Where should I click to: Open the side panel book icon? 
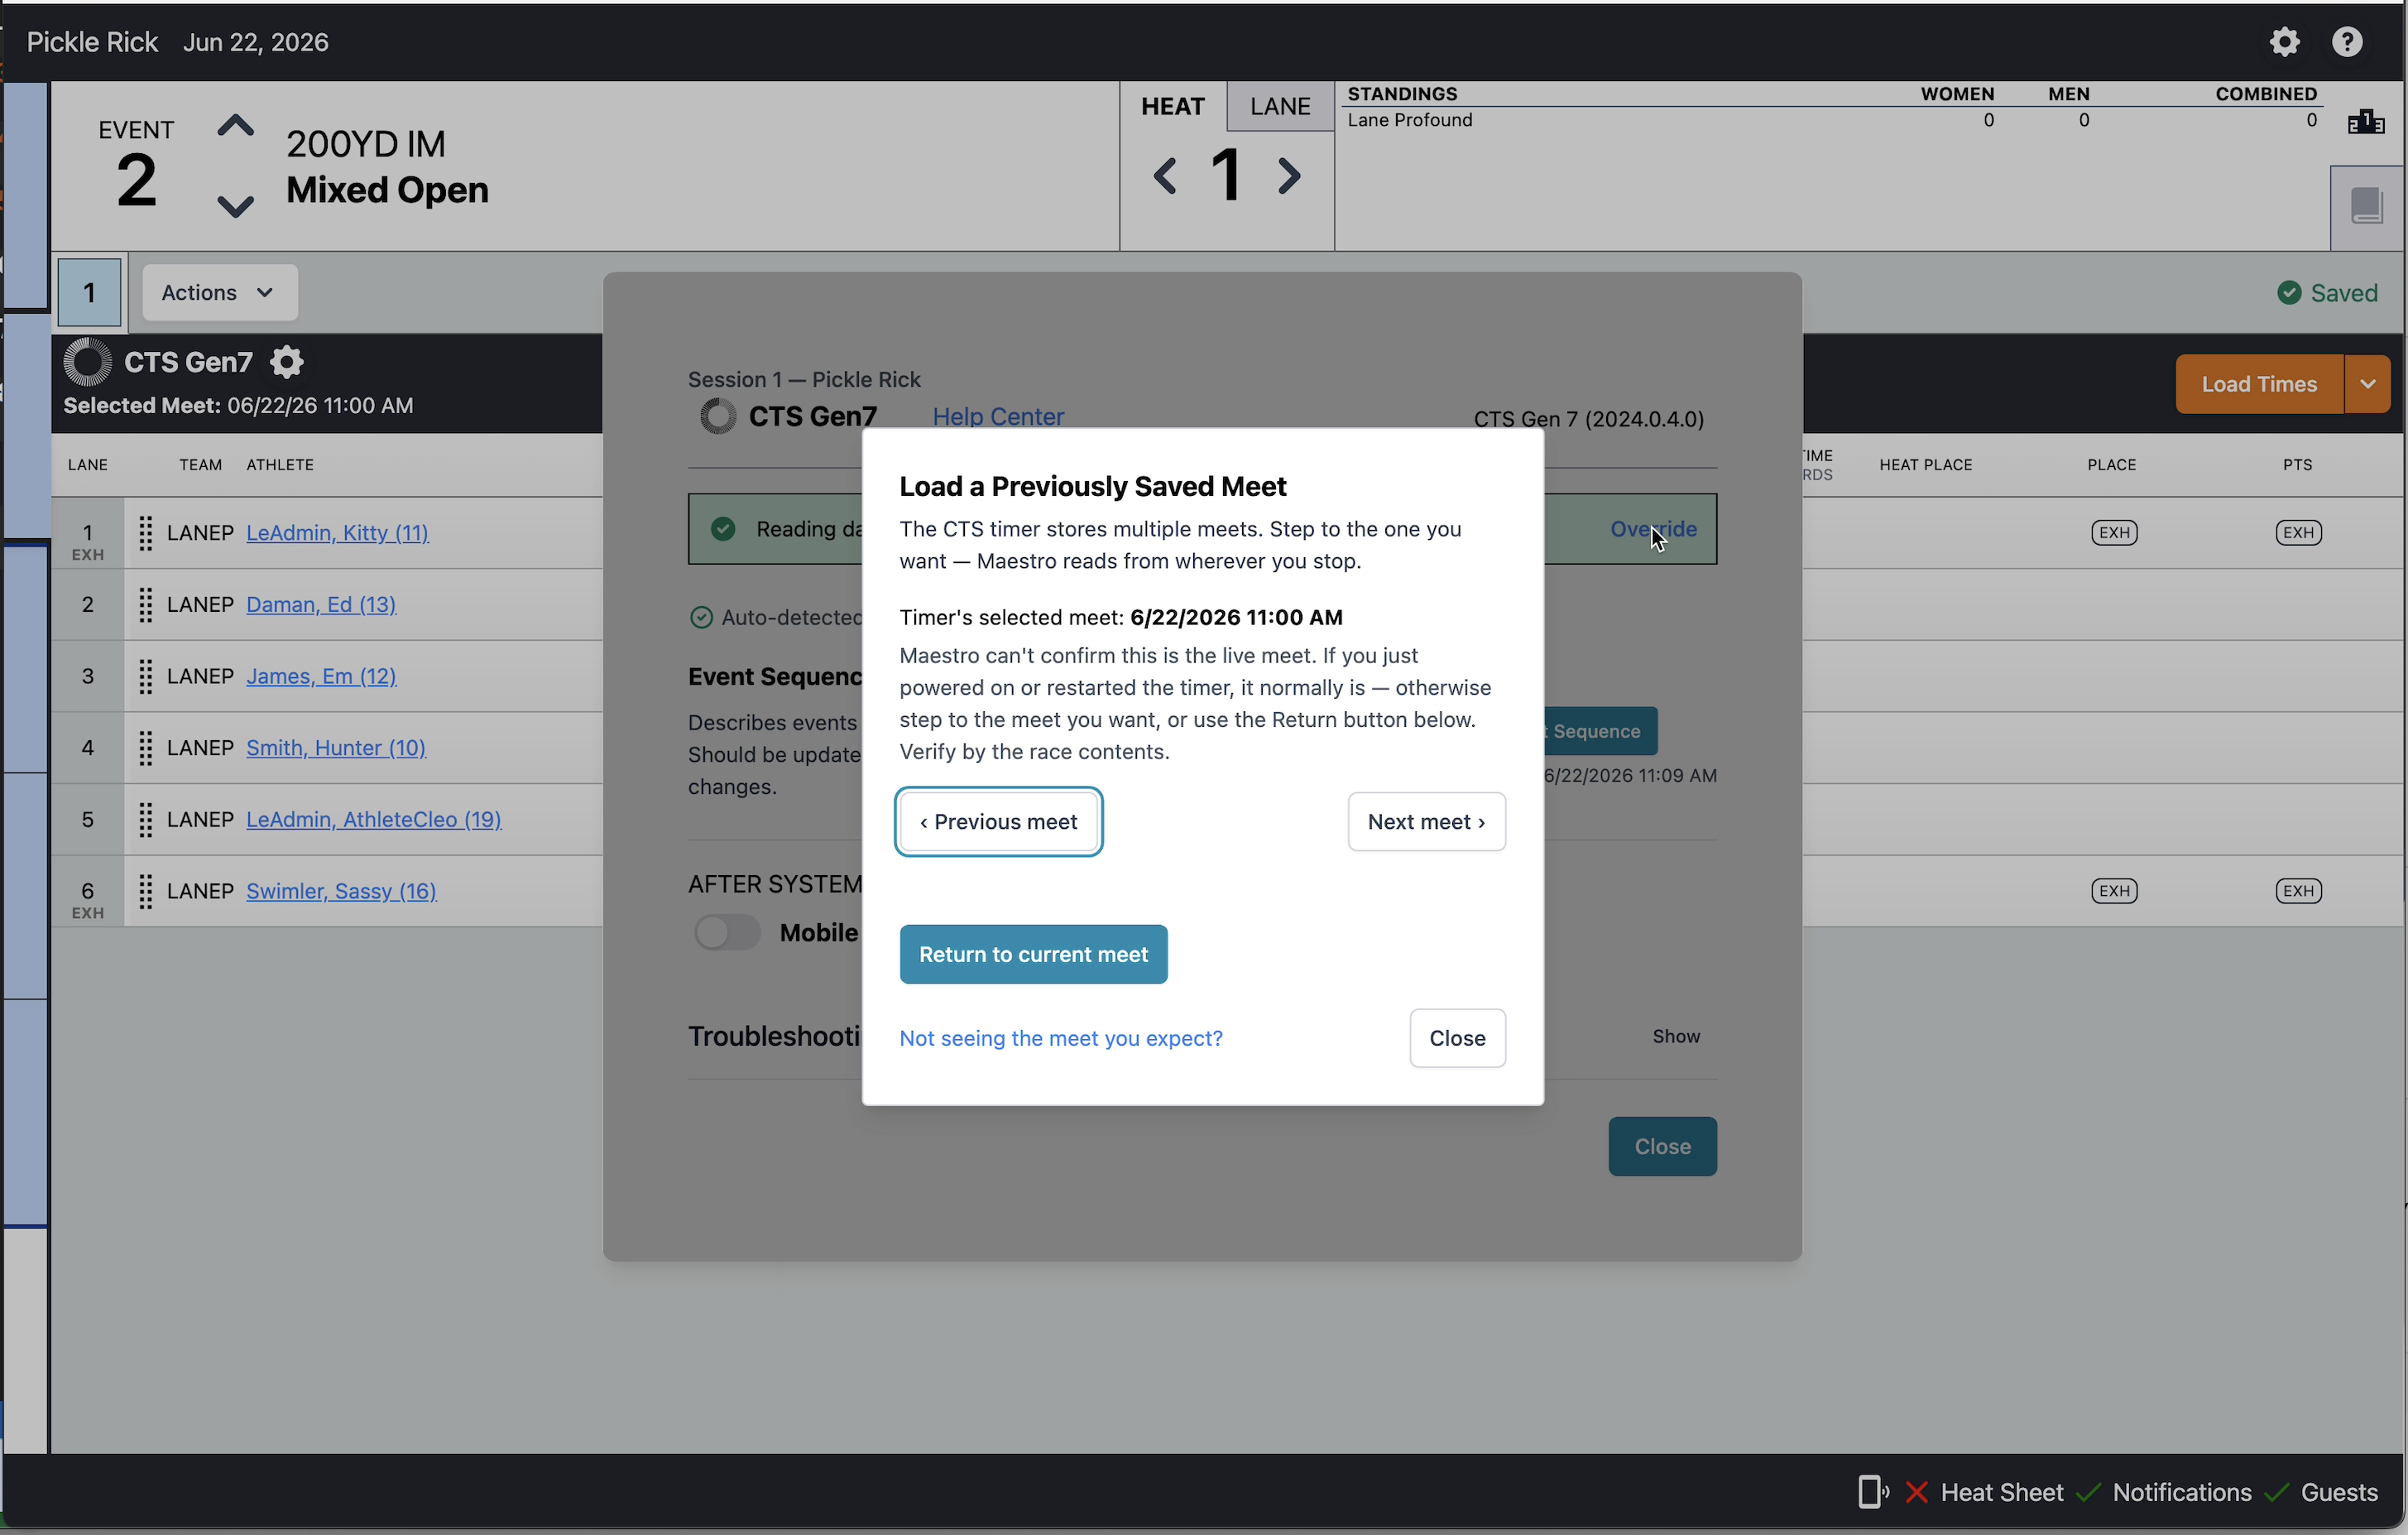point(2366,207)
